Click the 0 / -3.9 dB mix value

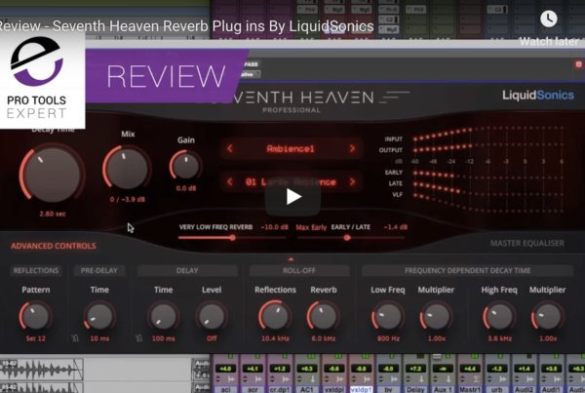(x=127, y=199)
